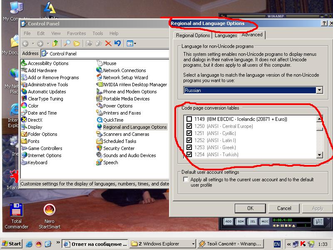Open Forward button history dropdown arrow
Screen dimensions: 333x250
tap(48, 44)
